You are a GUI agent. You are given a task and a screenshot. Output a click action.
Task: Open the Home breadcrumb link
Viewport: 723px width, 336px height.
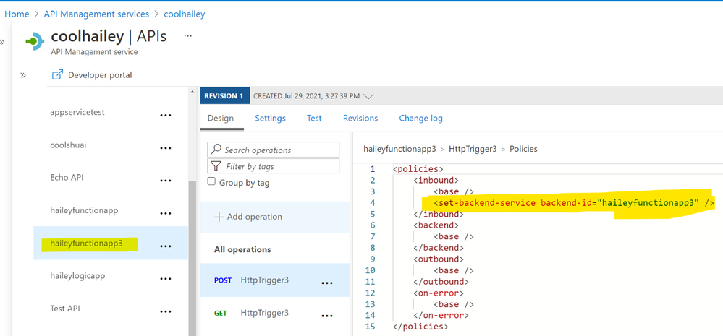(17, 14)
